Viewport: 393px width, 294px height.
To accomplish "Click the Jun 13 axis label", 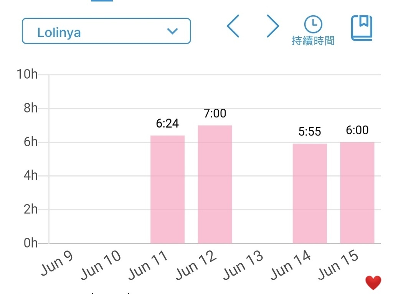I will pyautogui.click(x=243, y=265).
